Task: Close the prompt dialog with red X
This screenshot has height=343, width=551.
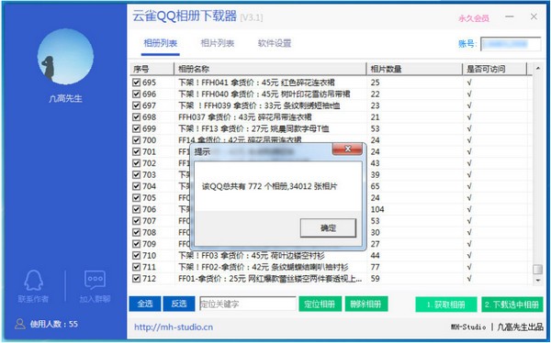Action: coord(347,149)
